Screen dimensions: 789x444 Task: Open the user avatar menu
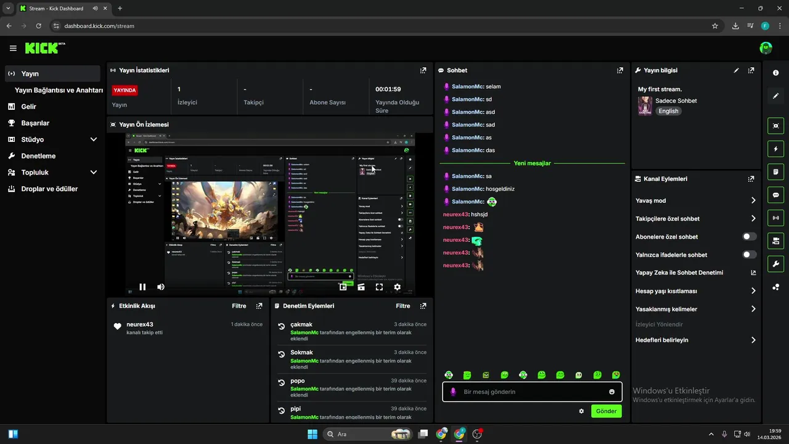click(766, 48)
